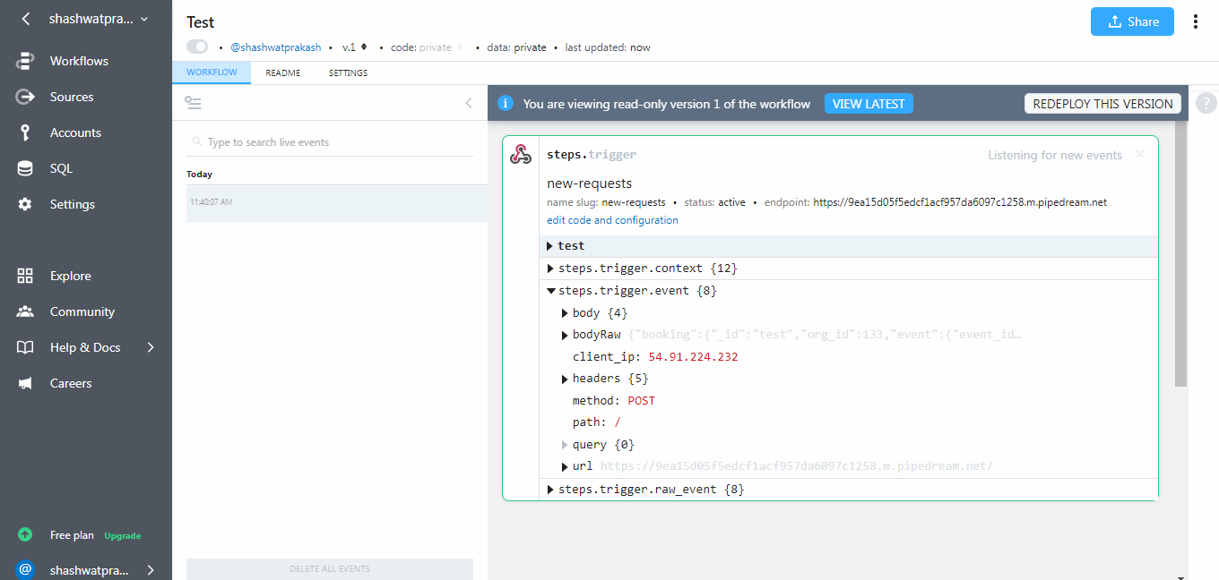Expand the bottom shashwatpra... account chevron
Screen dimensions: 1219x580
[150, 570]
